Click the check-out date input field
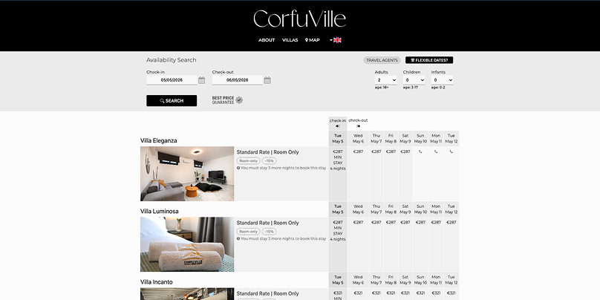 237,80
